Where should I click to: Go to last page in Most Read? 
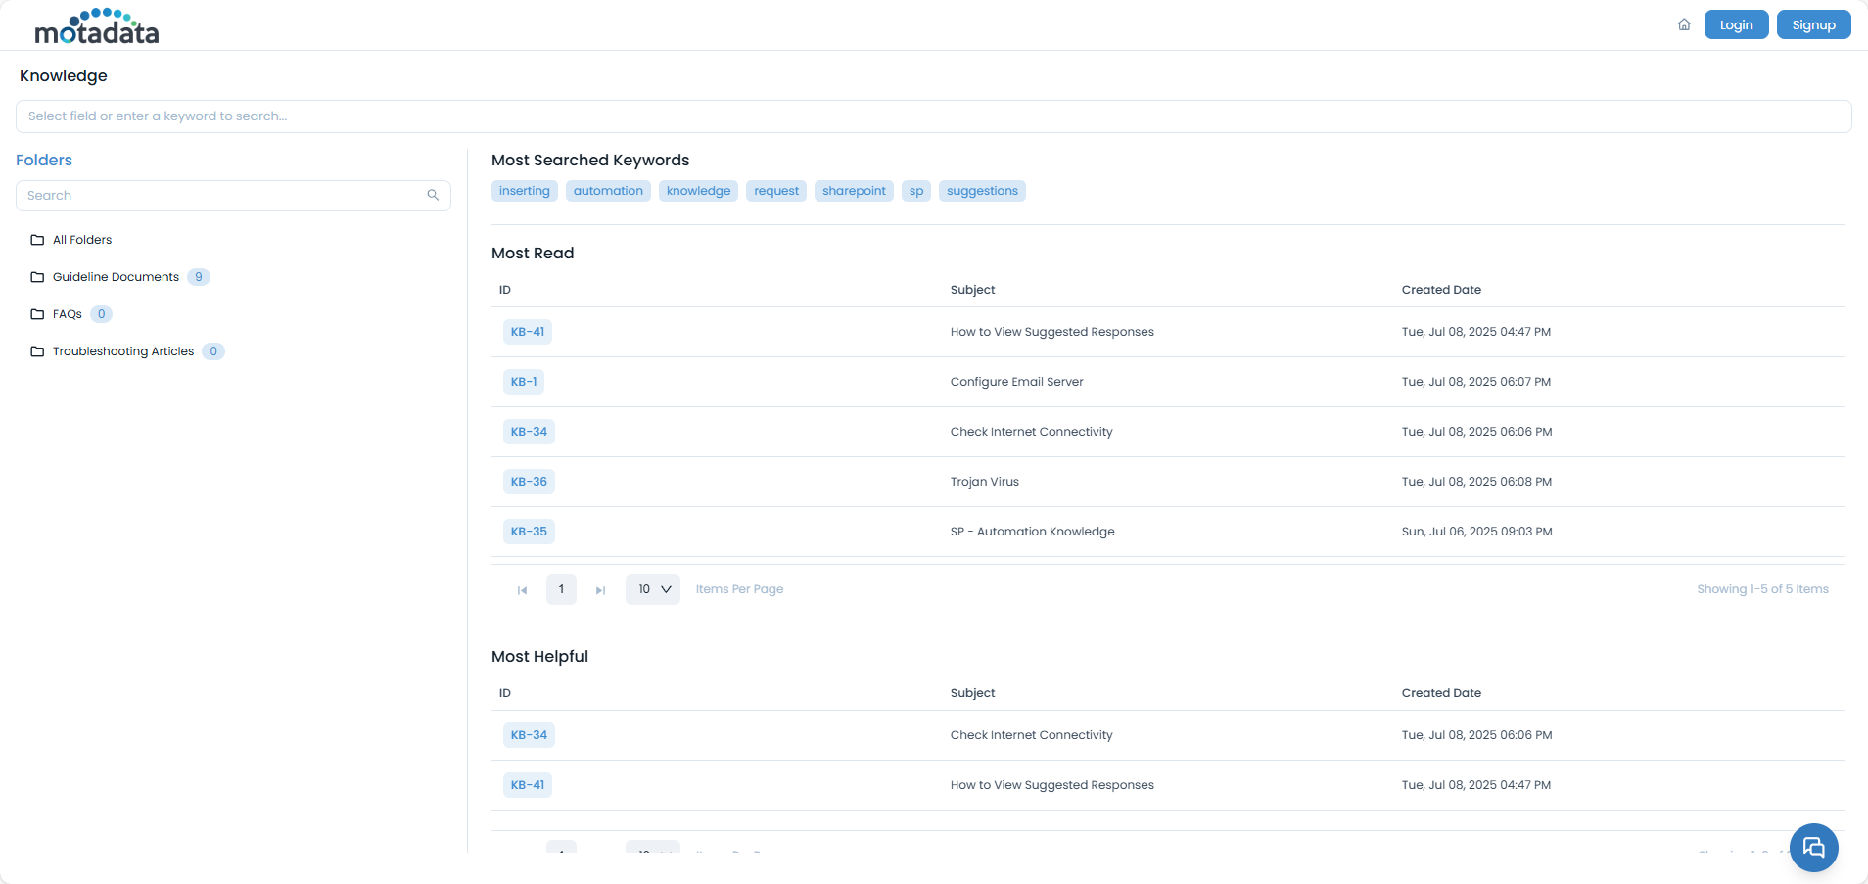click(x=600, y=590)
